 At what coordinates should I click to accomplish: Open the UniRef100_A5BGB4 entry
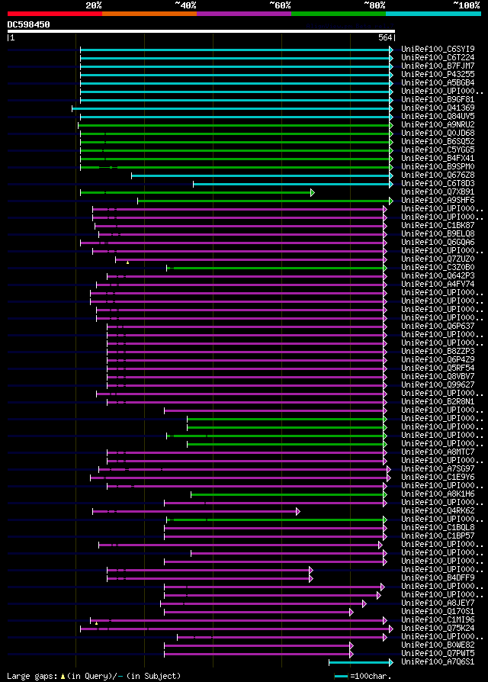tap(438, 82)
